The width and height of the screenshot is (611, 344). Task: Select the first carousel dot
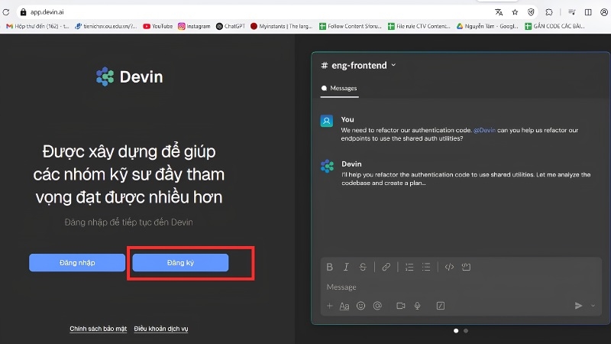(x=456, y=331)
